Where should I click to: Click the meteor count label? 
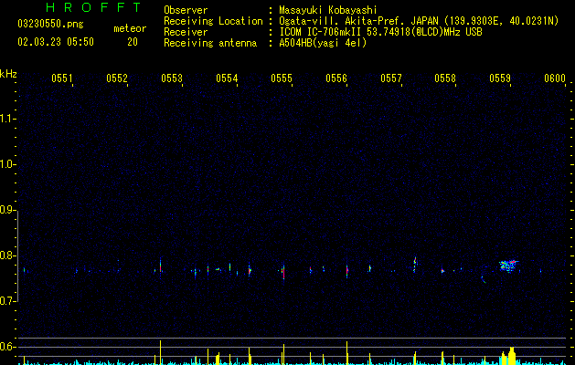[x=130, y=28]
